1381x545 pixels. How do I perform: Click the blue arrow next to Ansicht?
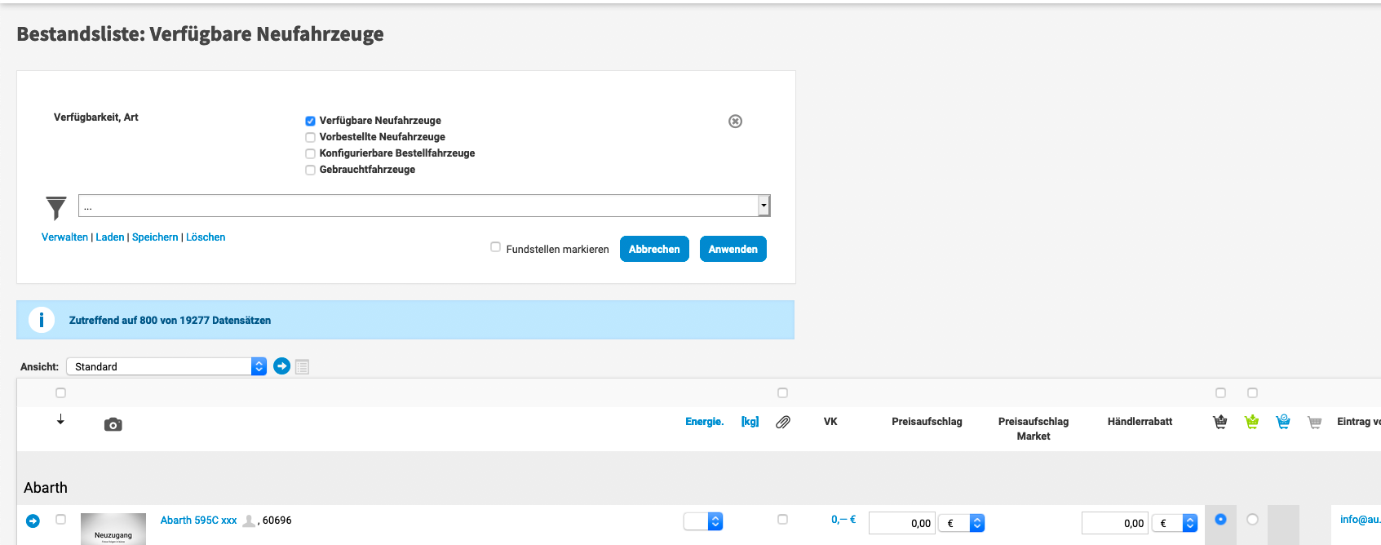point(281,366)
